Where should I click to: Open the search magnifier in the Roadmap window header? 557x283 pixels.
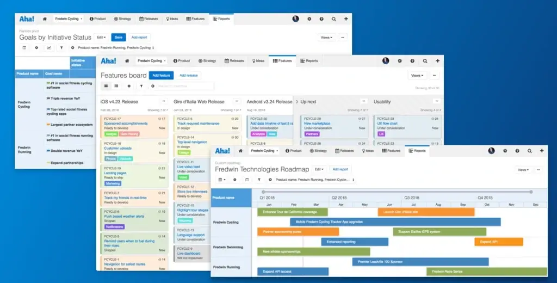530,151
